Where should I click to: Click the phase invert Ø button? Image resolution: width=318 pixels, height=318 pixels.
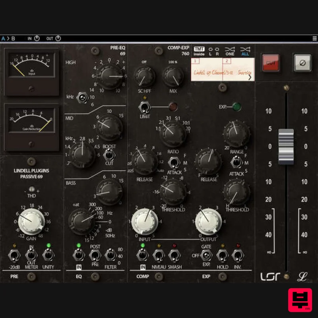[x=302, y=63]
